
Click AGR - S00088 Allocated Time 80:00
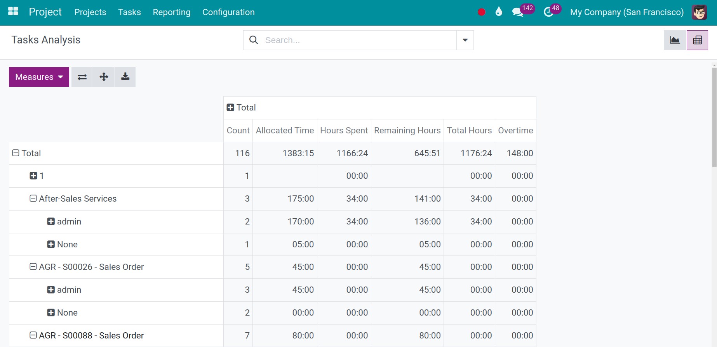pos(285,335)
